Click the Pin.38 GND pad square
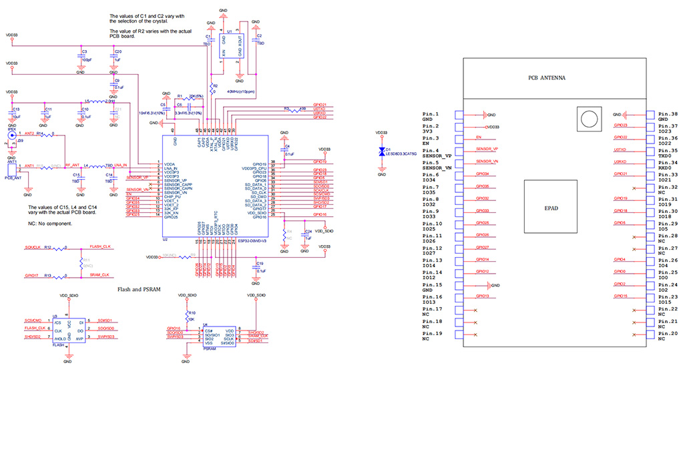The image size is (681, 454). pos(650,115)
